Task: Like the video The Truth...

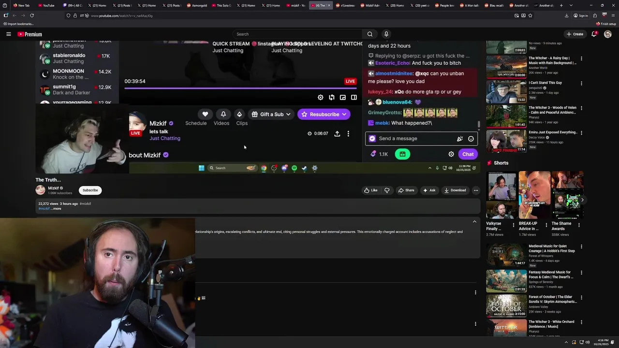Action: tap(371, 190)
